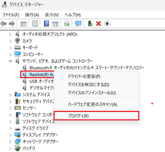Click the enable device toolbar icon
The height and width of the screenshot is (152, 165).
coord(90,23)
